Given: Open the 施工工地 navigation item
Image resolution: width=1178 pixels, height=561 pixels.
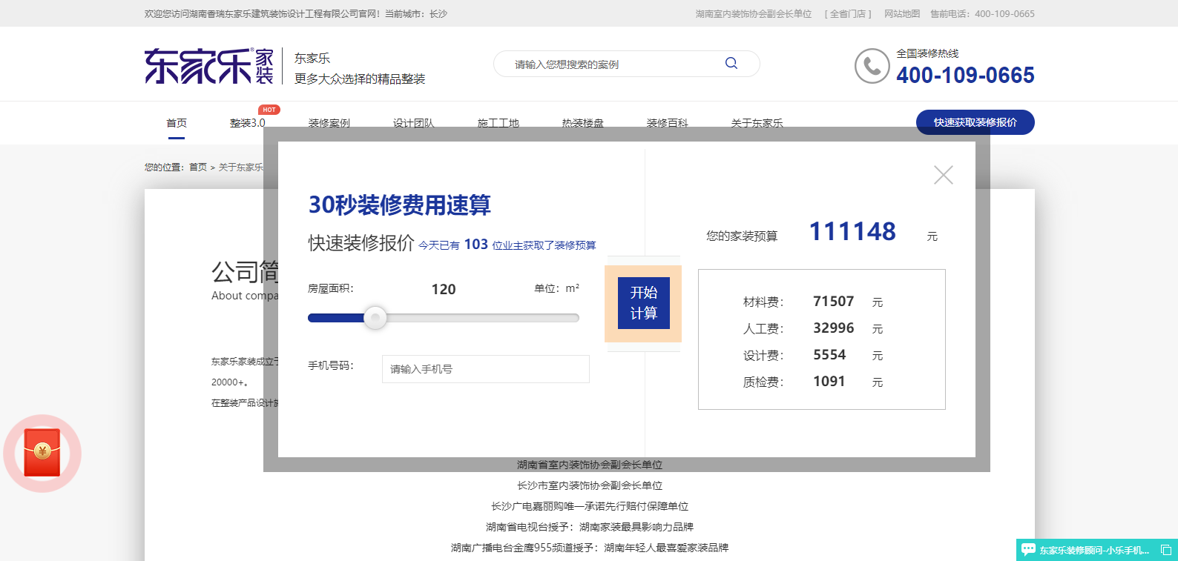Looking at the screenshot, I should click(498, 123).
